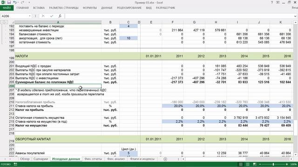Click the Name Box showing A206
Image resolution: width=298 pixels, height=167 pixels.
pos(14,16)
